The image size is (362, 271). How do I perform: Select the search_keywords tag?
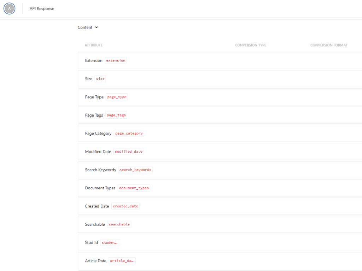pyautogui.click(x=135, y=170)
